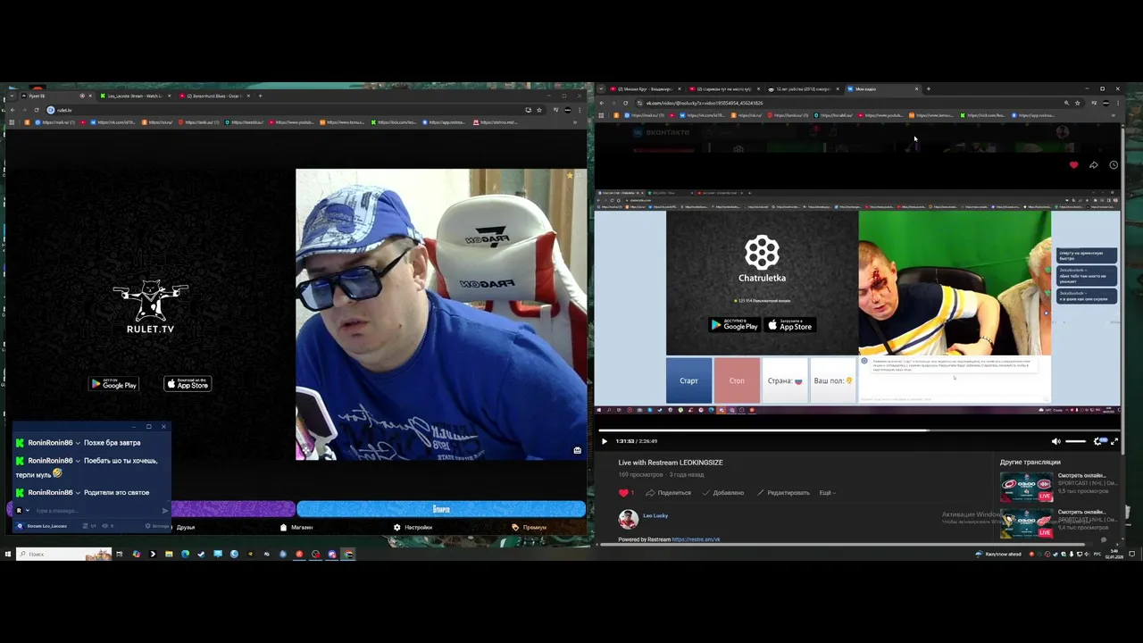Expand chevron beside 'Побебать шо ты хочешь'
The height and width of the screenshot is (643, 1143).
tap(78, 461)
